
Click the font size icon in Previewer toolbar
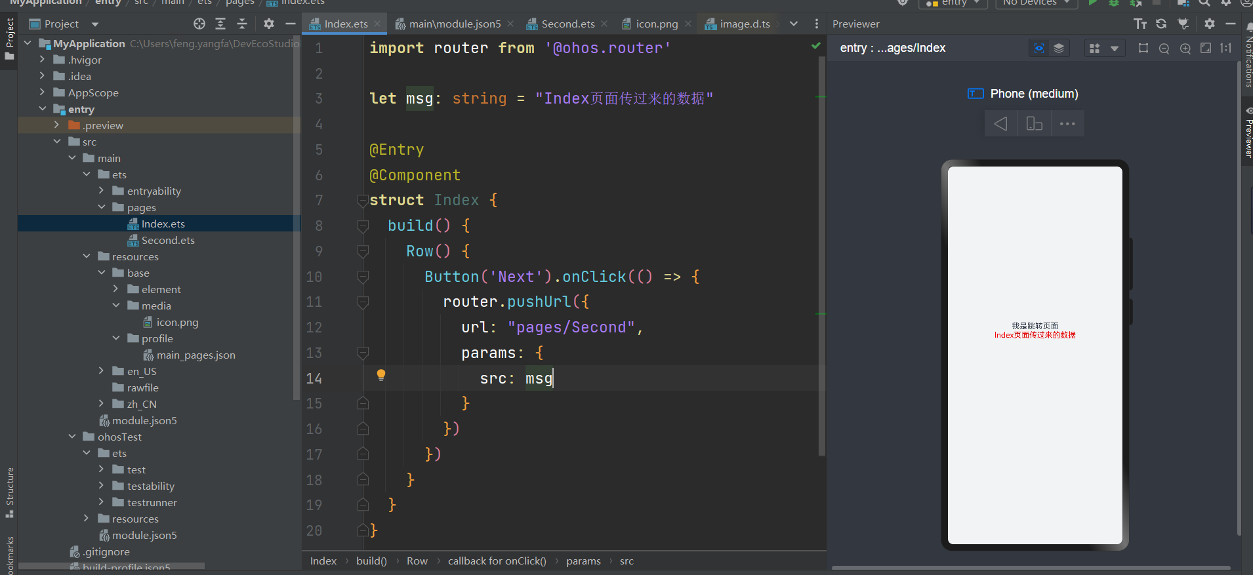pyautogui.click(x=1140, y=24)
